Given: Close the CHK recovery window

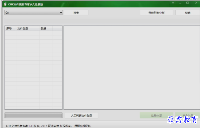Looking at the screenshot, I should (196, 3).
